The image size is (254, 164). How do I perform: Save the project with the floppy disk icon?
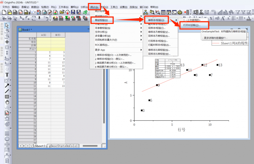click(x=73, y=12)
